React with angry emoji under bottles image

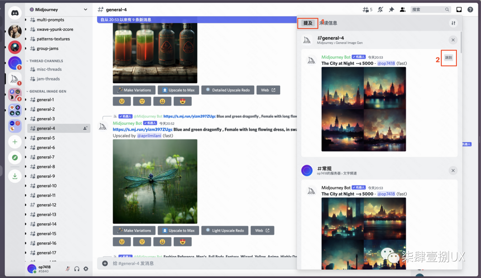click(122, 101)
